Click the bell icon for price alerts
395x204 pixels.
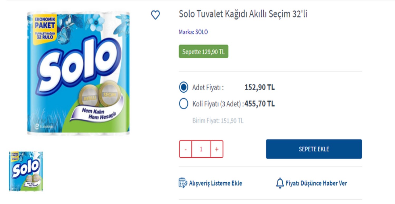[x=280, y=183]
